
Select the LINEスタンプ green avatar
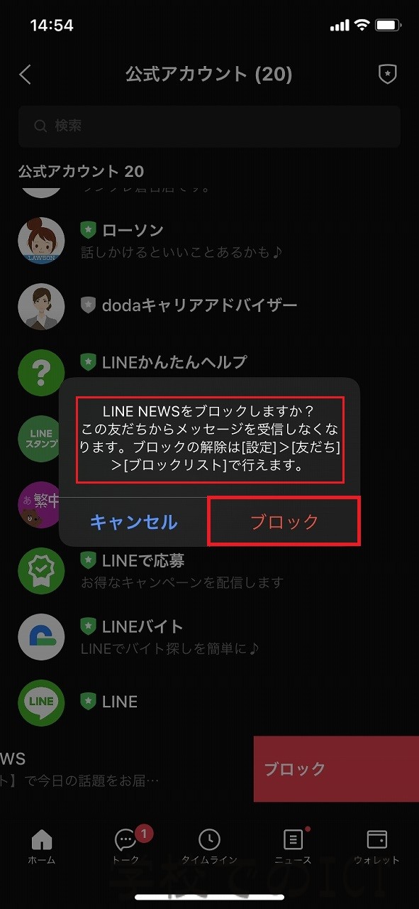[x=39, y=438]
